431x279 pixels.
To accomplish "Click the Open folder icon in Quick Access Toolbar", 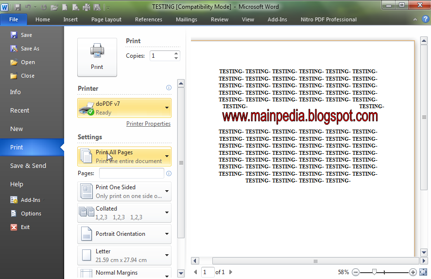I will click(x=54, y=7).
